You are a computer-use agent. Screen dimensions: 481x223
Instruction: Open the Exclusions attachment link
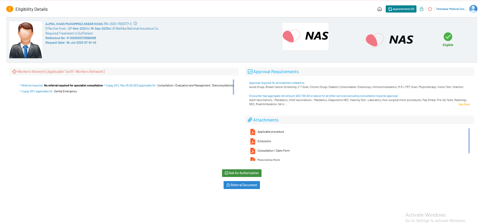click(x=264, y=141)
